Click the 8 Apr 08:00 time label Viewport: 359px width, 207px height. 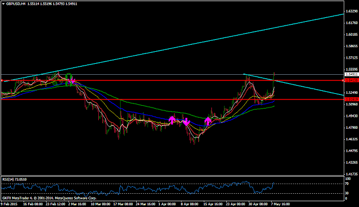click(190, 204)
